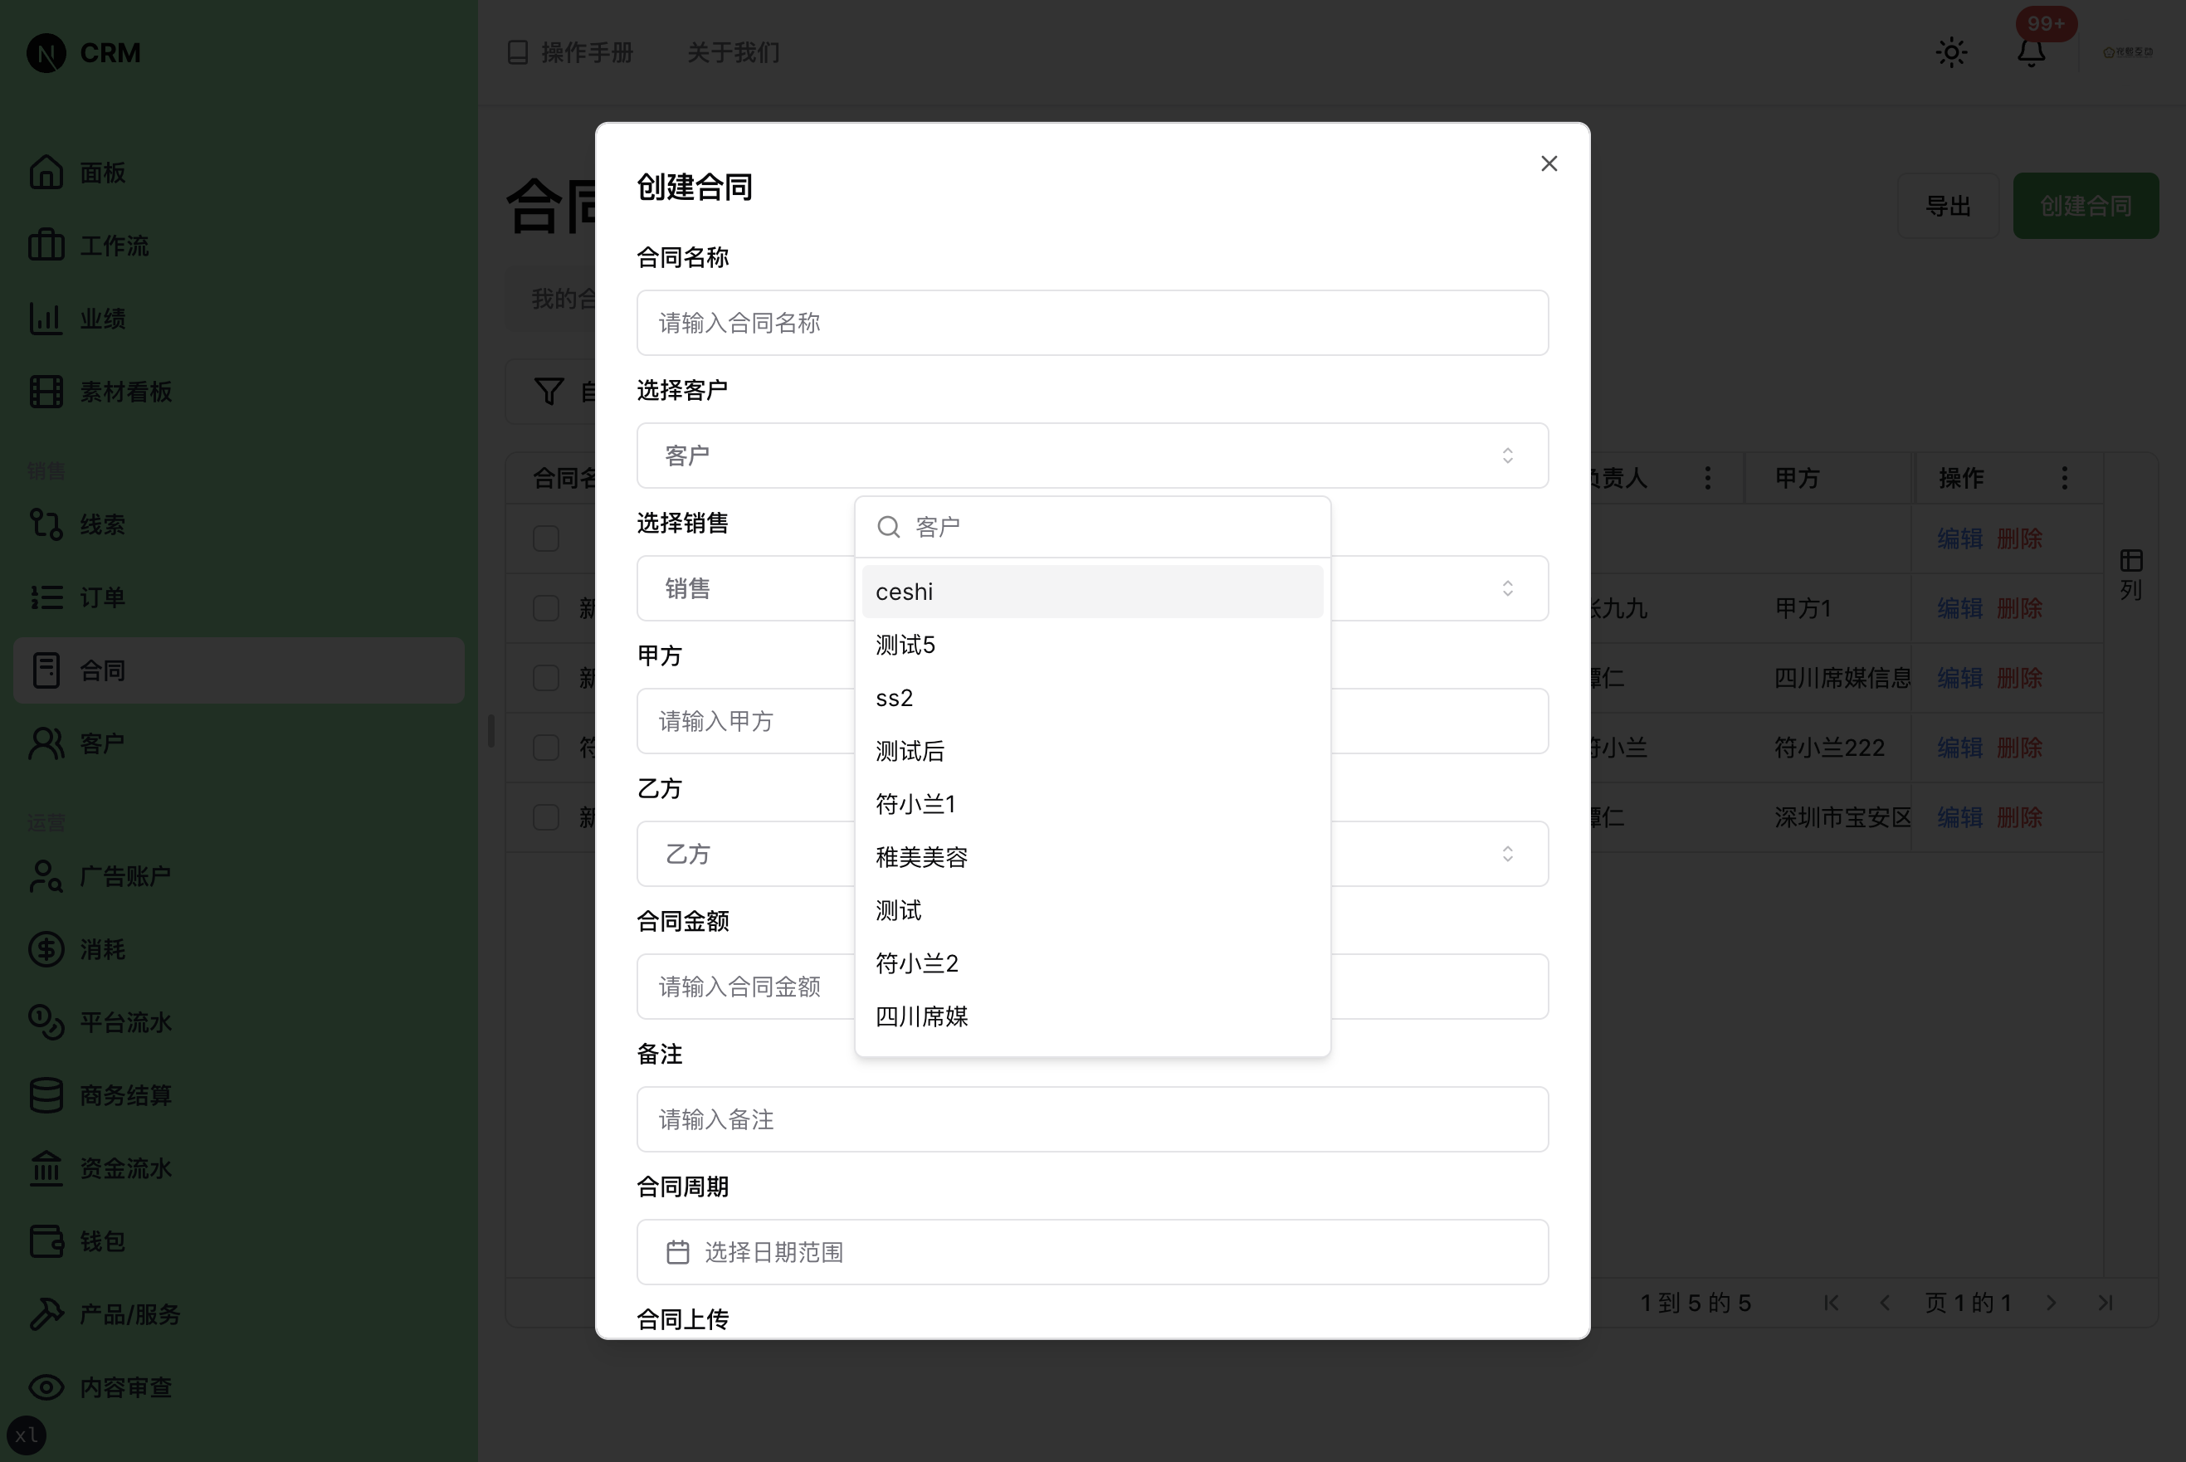This screenshot has height=1462, width=2186.
Task: Expand the 客户 customer selection dropdown
Action: coord(1091,455)
